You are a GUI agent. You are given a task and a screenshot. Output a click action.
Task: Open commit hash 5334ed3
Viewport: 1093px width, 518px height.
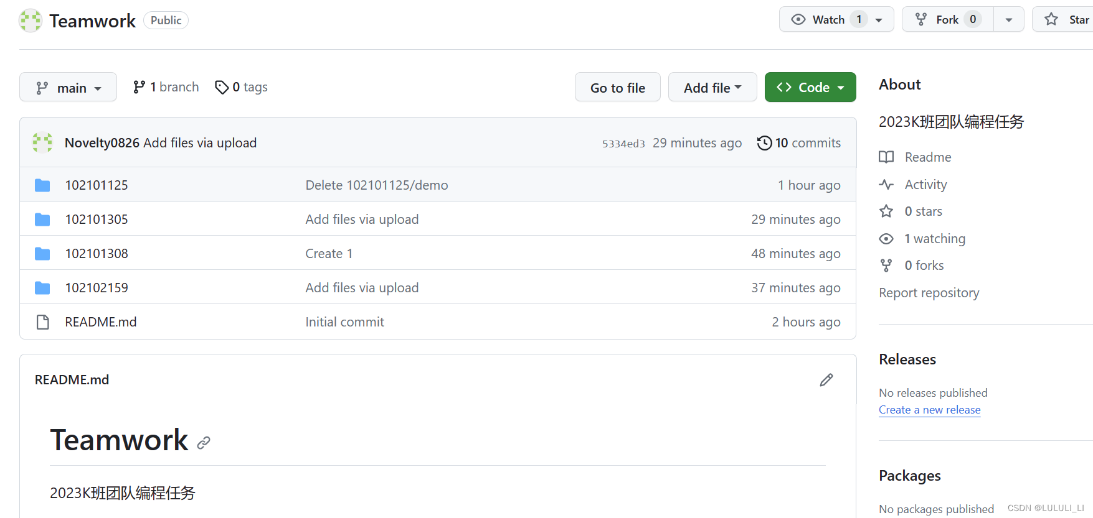tap(623, 144)
